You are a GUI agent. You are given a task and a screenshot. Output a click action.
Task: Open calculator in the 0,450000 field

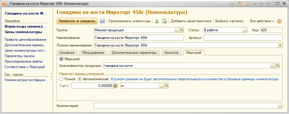(x=115, y=86)
